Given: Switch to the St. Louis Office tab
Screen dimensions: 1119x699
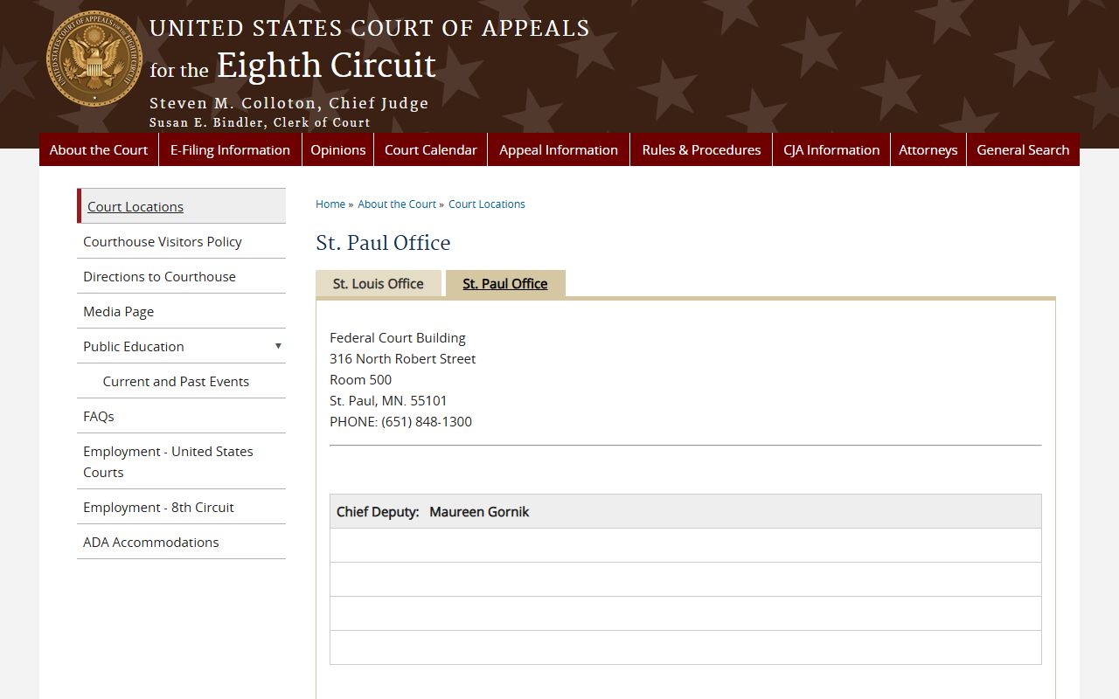Looking at the screenshot, I should (x=379, y=283).
